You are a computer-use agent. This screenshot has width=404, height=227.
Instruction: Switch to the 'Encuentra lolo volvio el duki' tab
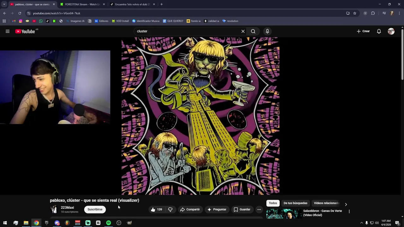[x=133, y=4]
